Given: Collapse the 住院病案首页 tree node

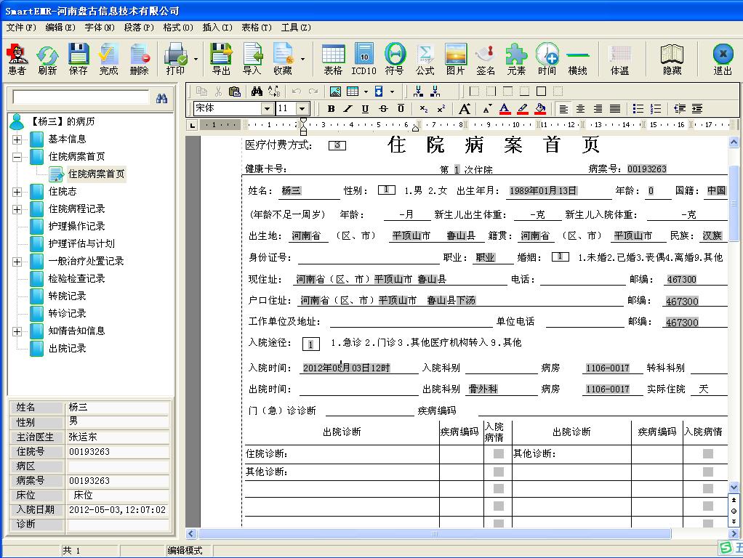Looking at the screenshot, I should pyautogui.click(x=17, y=157).
